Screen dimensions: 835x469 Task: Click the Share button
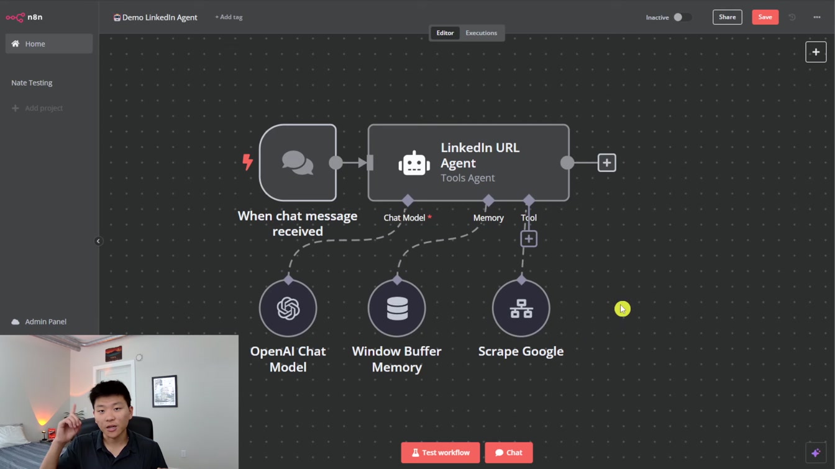coord(727,17)
